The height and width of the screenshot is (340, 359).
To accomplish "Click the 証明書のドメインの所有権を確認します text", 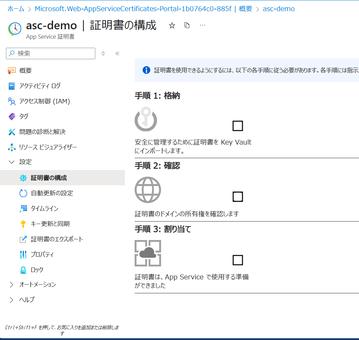I will click(186, 214).
